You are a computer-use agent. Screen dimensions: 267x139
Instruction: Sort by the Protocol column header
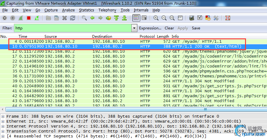[147, 36]
